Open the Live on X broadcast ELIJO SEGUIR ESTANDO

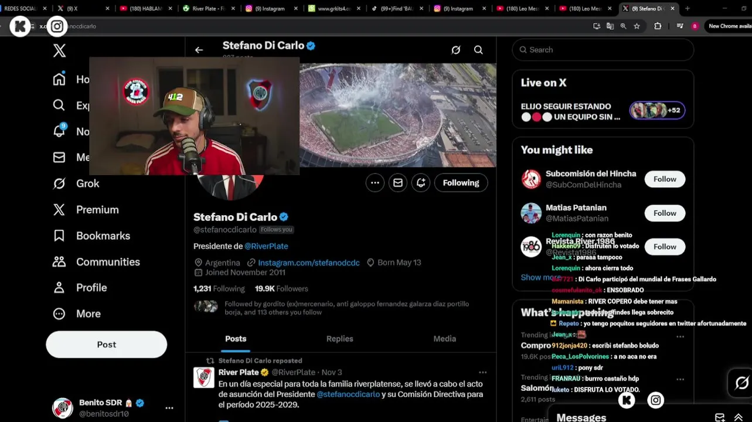570,111
